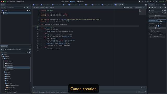
Task: Switch to the 3D workspace
Action: coord(67,2)
